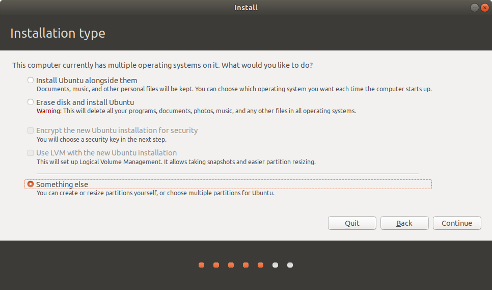Close the Install window
This screenshot has width=492, height=290.
(485, 8)
